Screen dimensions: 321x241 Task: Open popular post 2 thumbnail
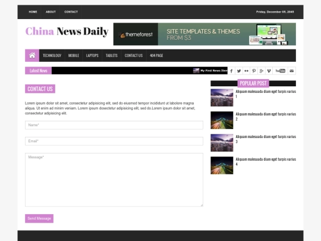pos(222,120)
